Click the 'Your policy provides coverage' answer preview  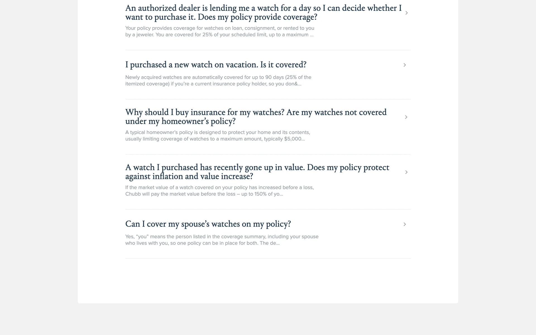coord(220,32)
